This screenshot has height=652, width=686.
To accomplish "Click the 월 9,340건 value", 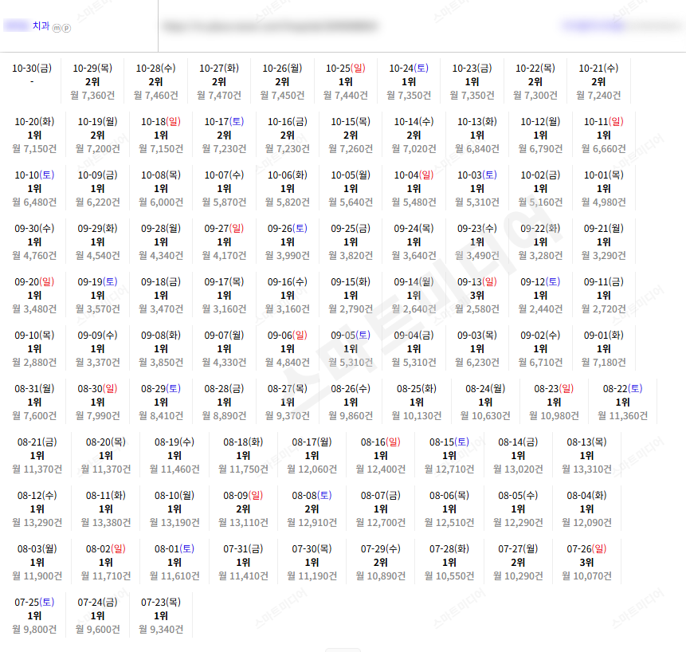I will click(161, 629).
